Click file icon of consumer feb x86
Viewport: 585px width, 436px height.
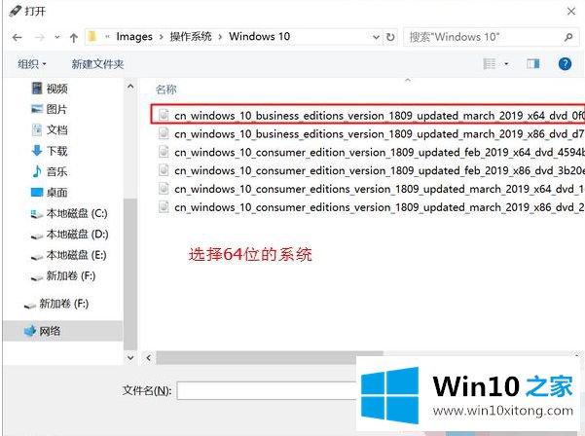point(164,169)
